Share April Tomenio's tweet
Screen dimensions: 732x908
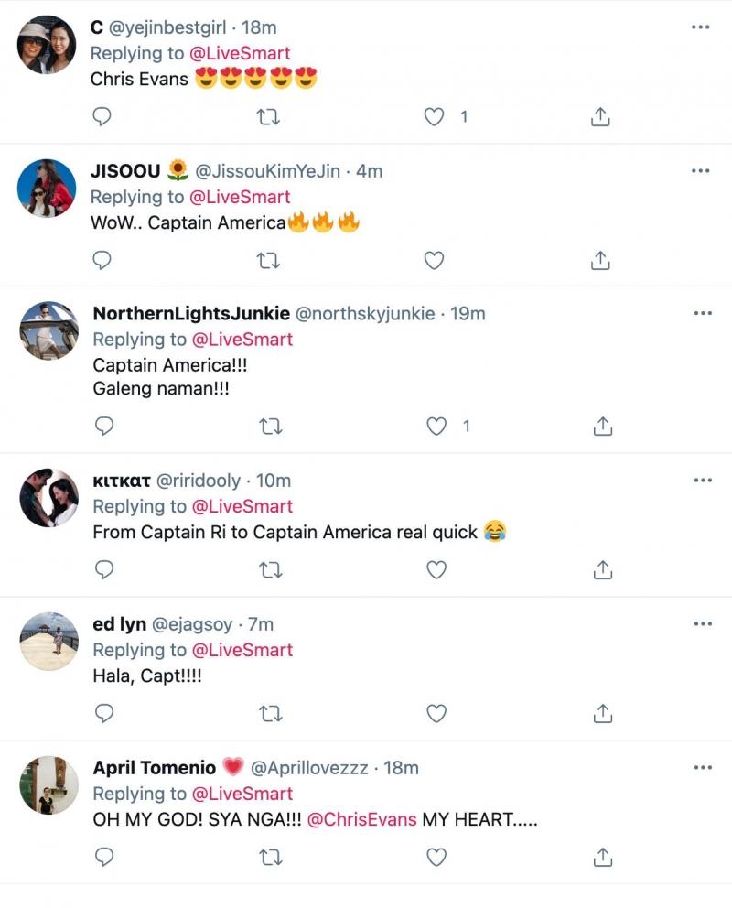pos(601,857)
